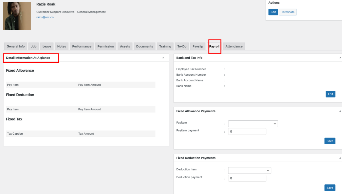View the Documents tab
The image size is (342, 194).
pos(144,46)
